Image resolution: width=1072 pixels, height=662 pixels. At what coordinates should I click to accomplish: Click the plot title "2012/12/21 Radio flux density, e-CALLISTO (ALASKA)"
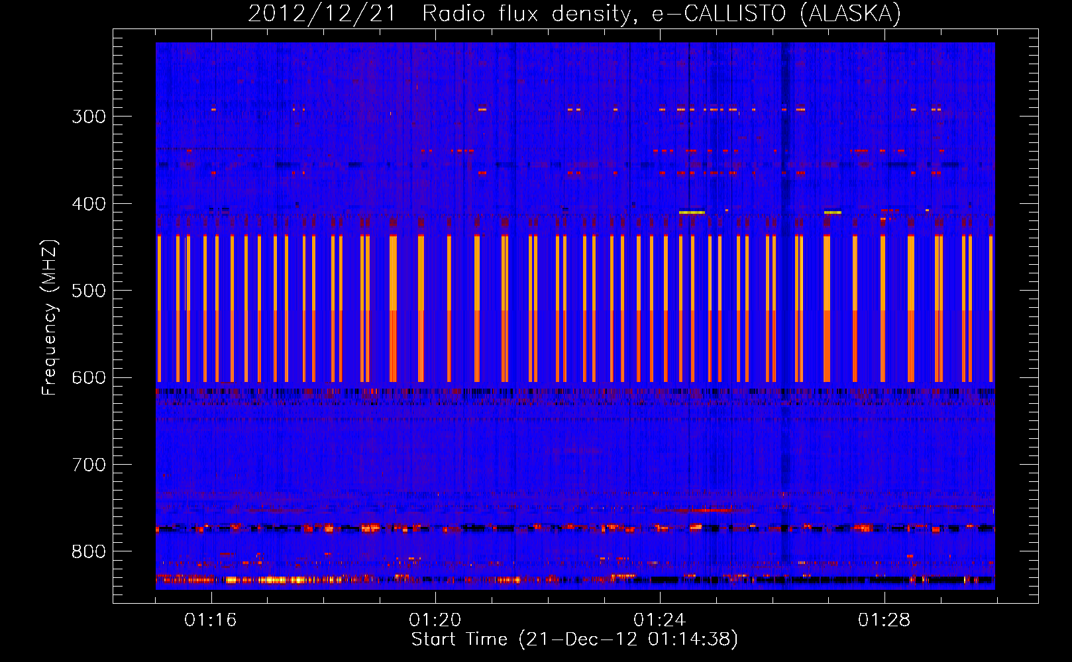(574, 14)
